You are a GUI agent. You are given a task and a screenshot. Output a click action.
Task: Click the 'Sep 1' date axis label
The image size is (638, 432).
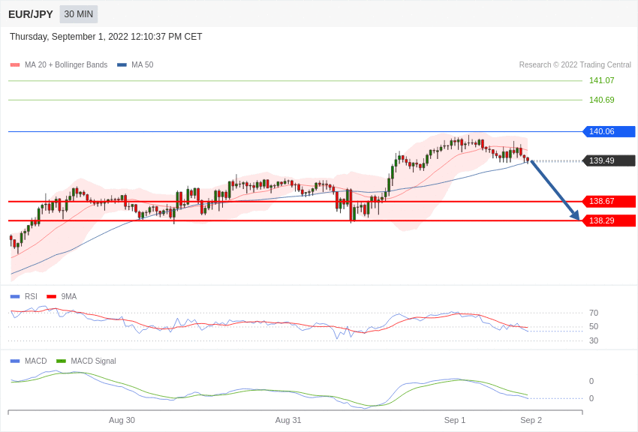point(455,420)
